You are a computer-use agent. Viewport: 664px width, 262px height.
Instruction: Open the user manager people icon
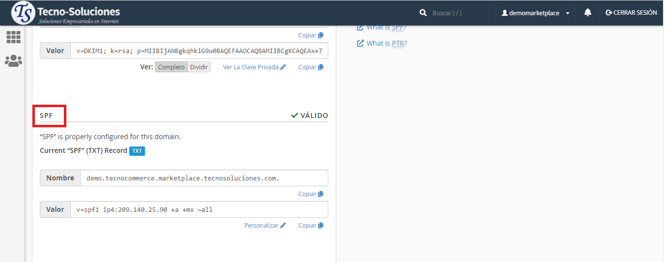(x=13, y=61)
